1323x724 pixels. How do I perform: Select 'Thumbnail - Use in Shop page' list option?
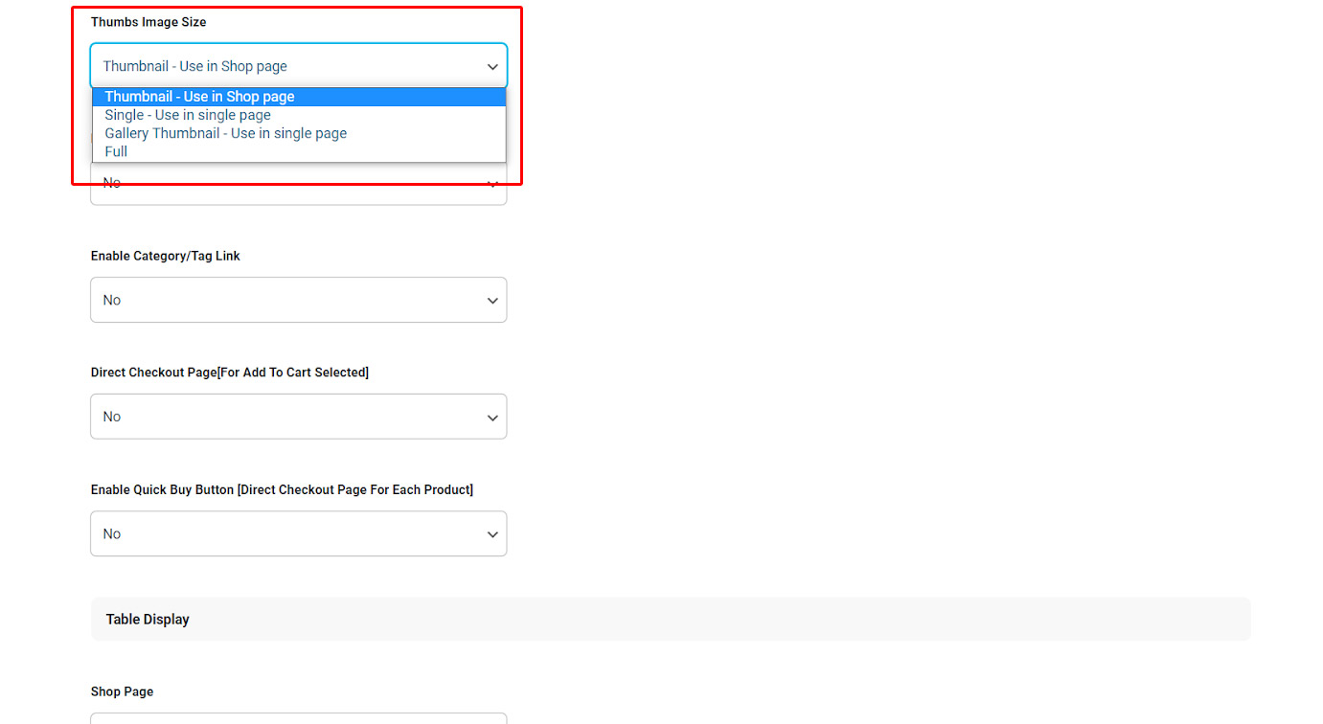[199, 97]
